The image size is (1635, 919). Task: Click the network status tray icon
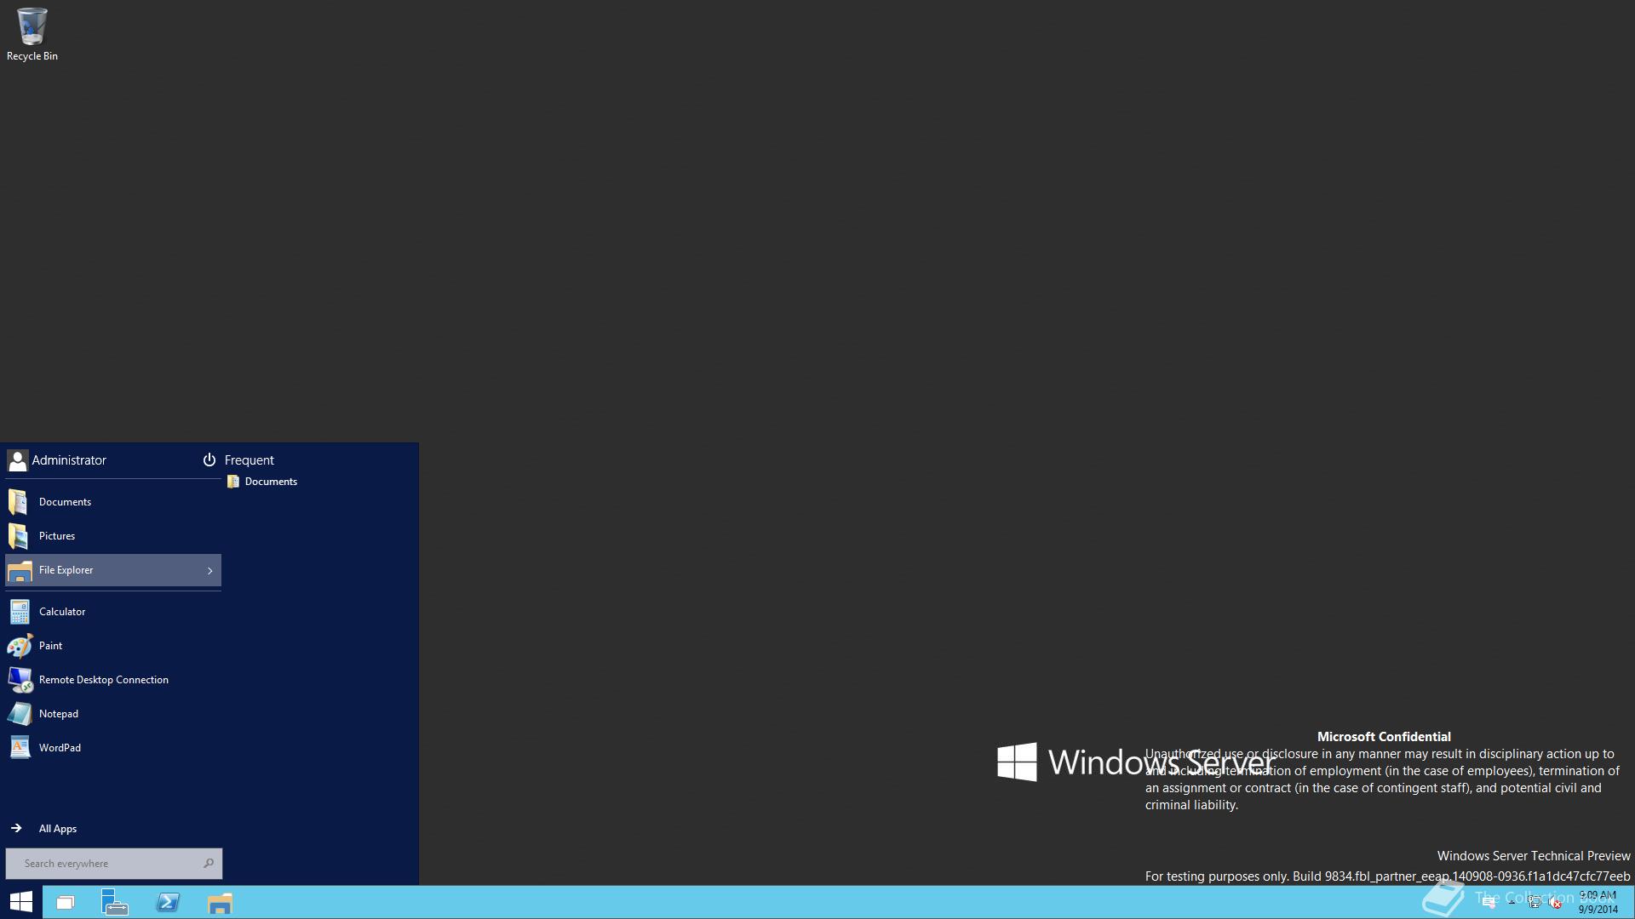[x=1535, y=902]
